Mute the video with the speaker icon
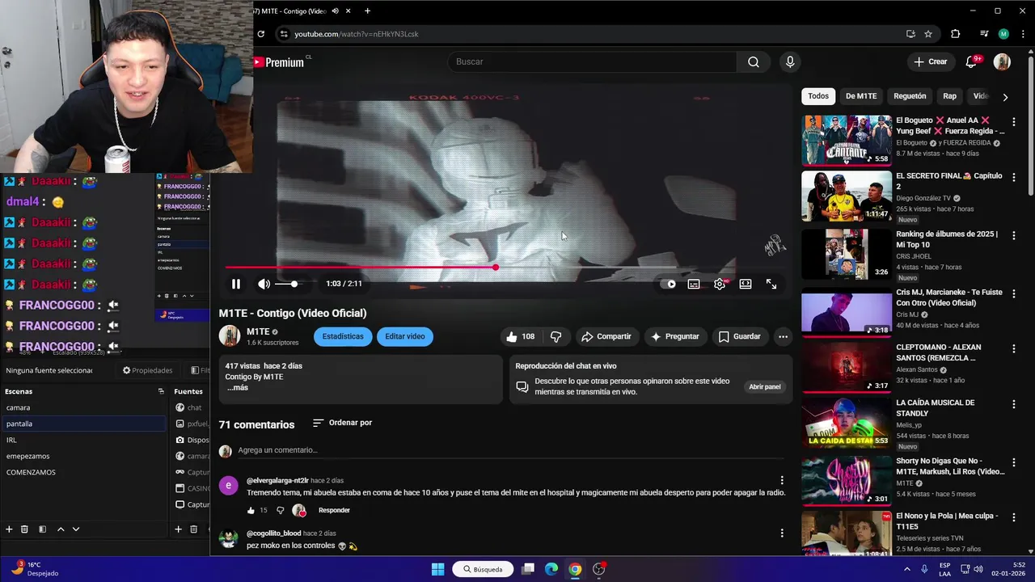1035x582 pixels. [x=264, y=284]
